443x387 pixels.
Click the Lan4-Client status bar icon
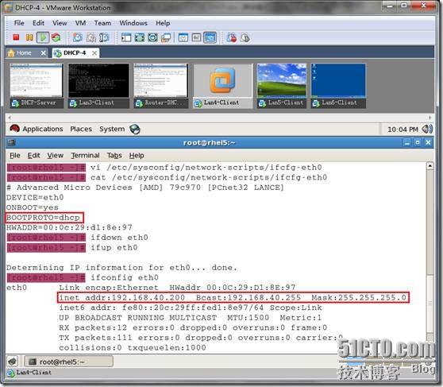(11, 373)
